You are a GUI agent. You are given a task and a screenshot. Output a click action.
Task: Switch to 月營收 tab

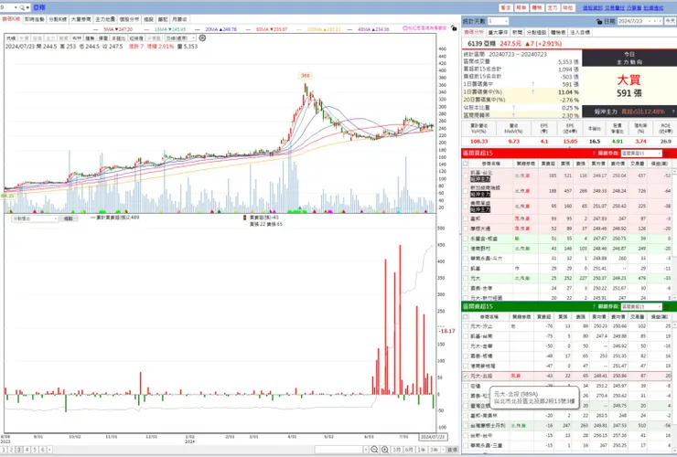(x=179, y=19)
